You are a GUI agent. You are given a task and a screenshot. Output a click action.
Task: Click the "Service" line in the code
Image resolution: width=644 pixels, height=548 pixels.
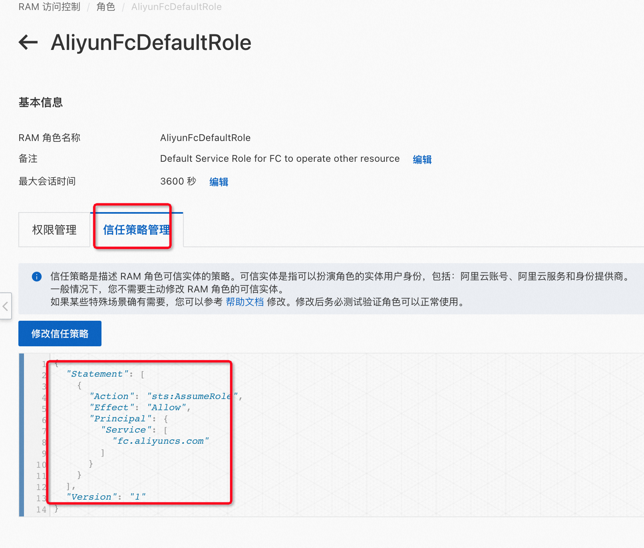tap(134, 430)
